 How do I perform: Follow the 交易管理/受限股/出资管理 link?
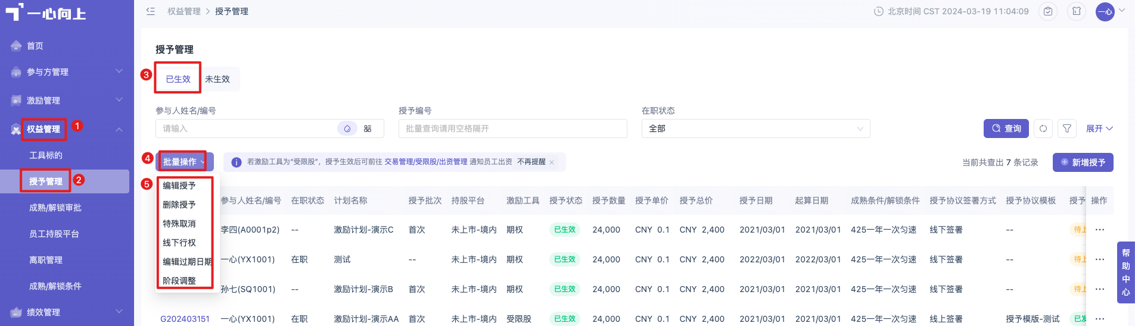pyautogui.click(x=426, y=162)
